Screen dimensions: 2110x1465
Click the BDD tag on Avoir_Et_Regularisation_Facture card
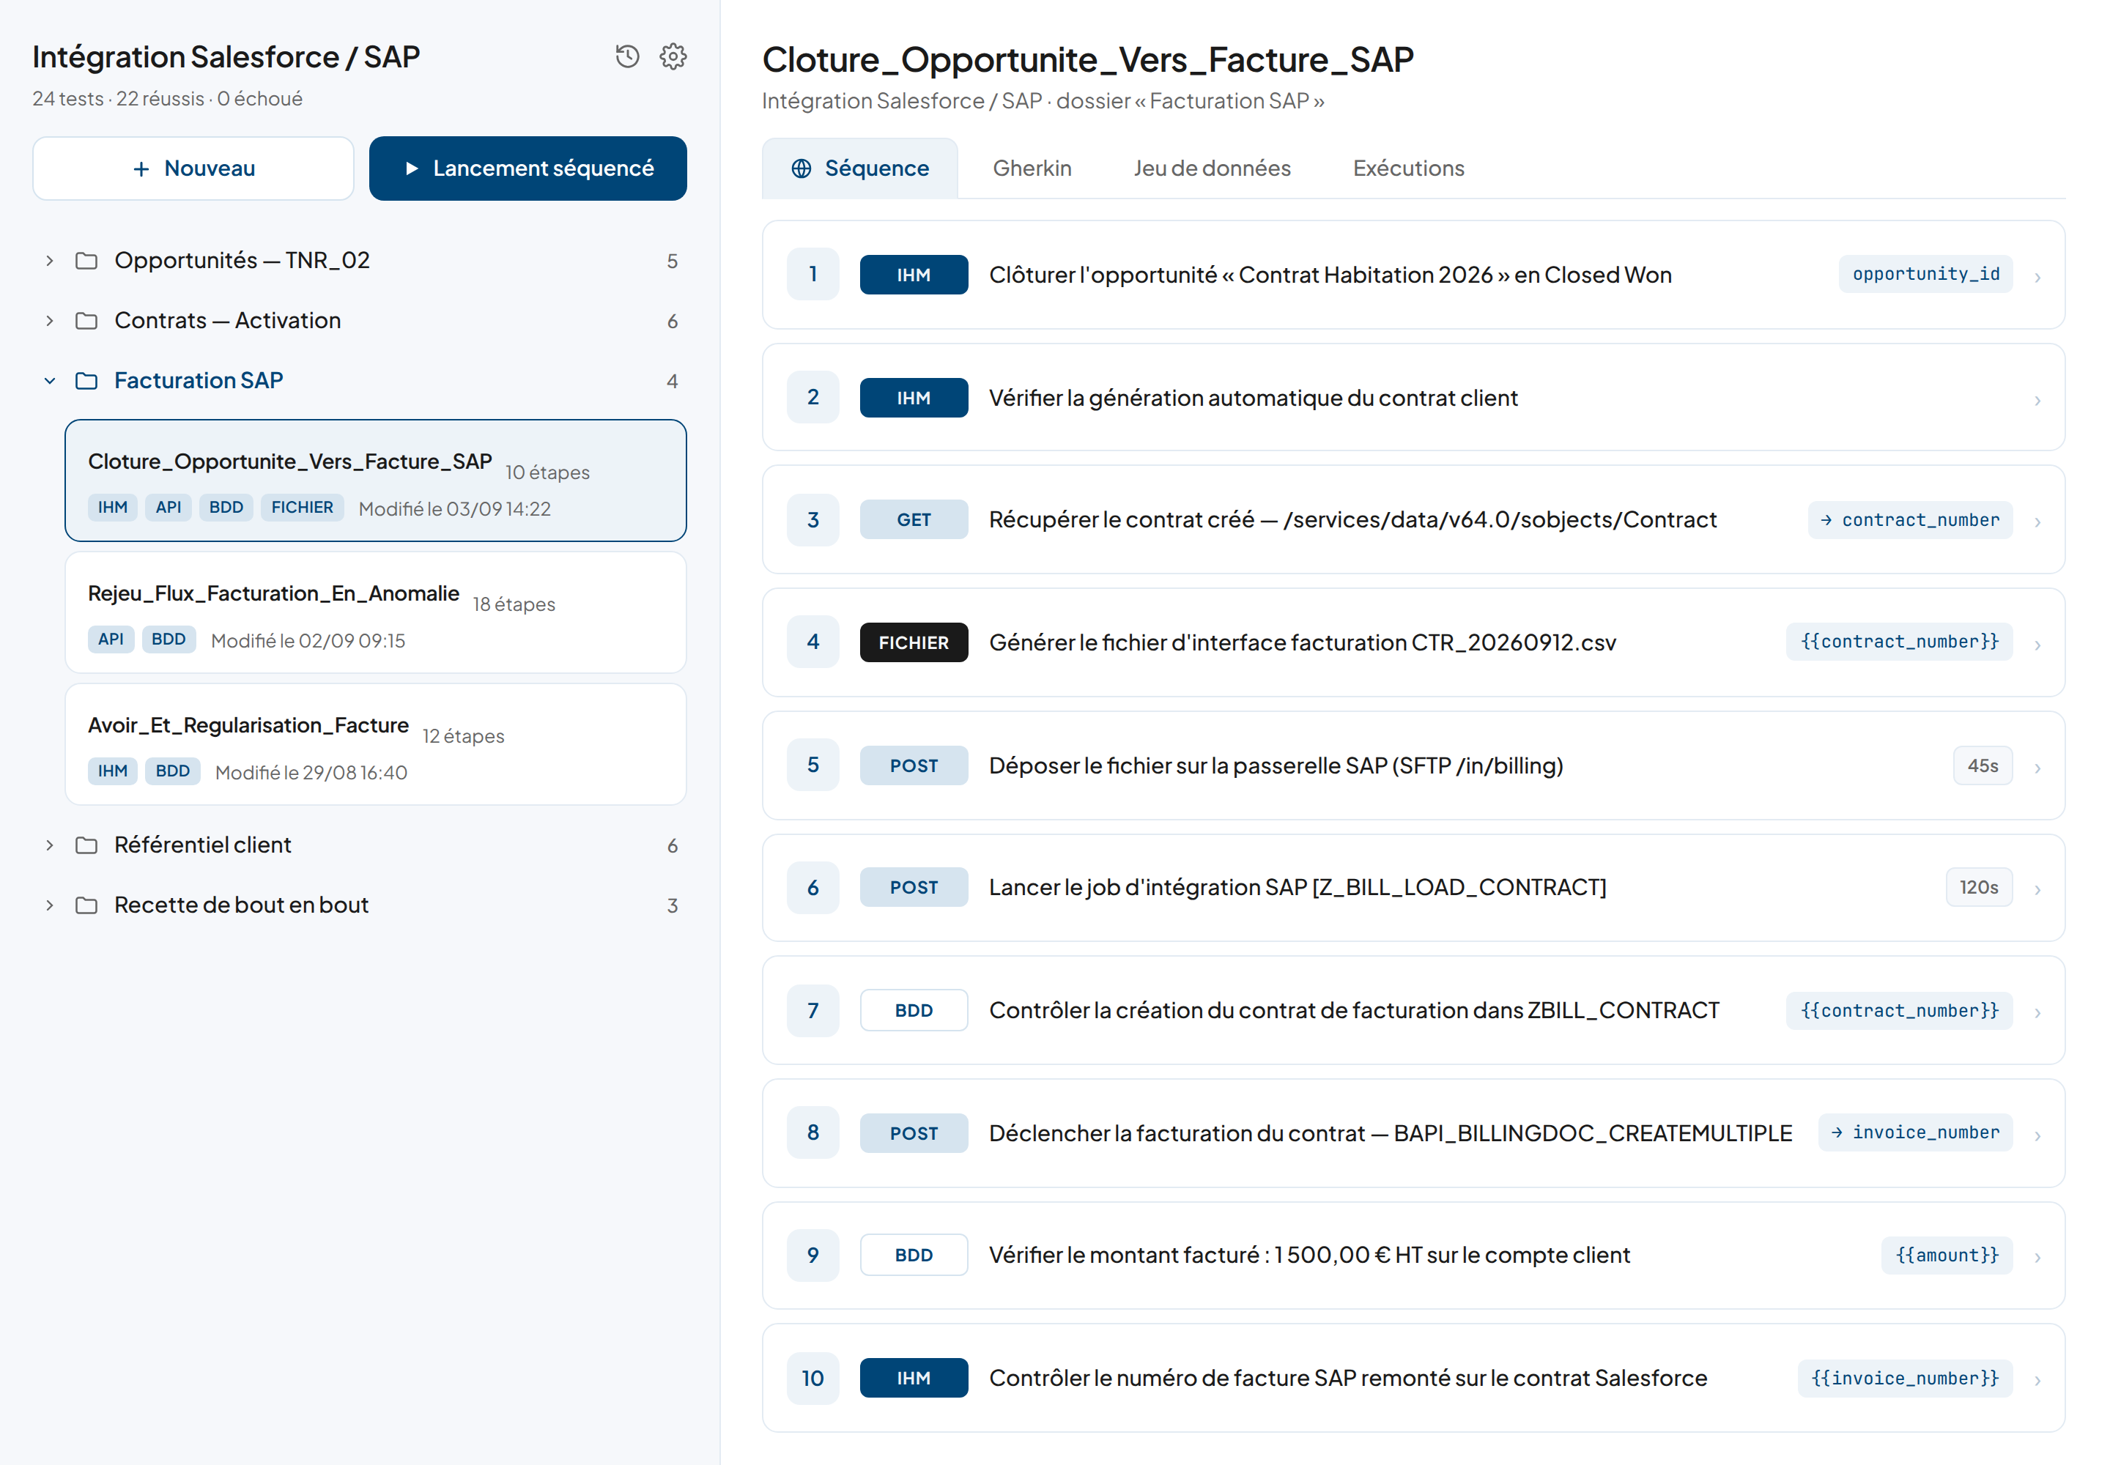[x=173, y=771]
